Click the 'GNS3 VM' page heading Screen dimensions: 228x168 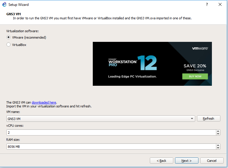(13, 14)
